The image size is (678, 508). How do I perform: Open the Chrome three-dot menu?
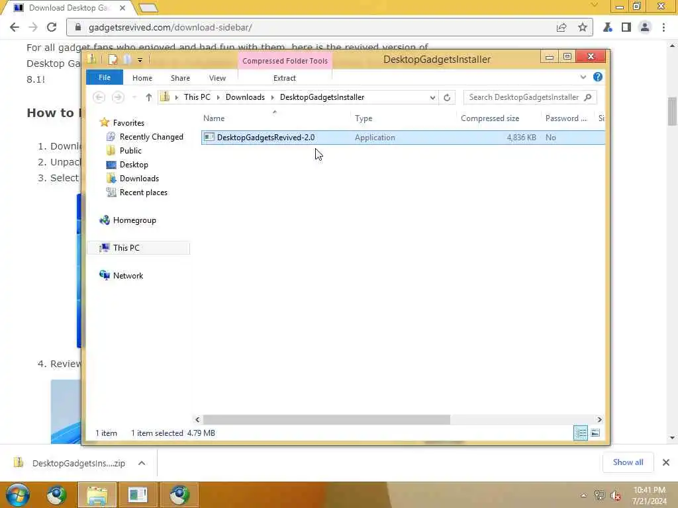tap(663, 28)
